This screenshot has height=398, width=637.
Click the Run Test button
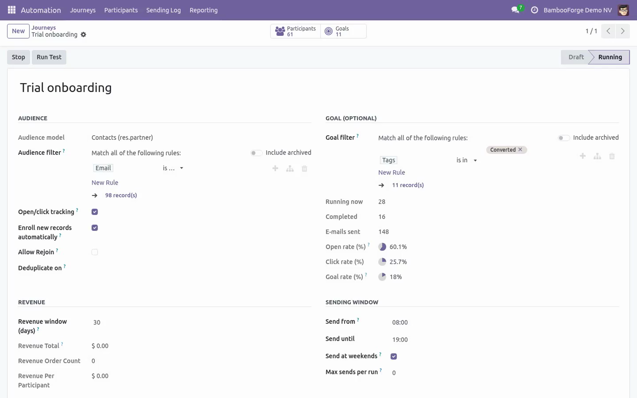click(x=49, y=57)
